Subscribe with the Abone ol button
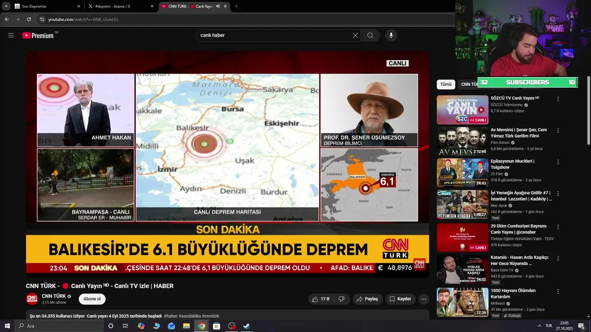The height and width of the screenshot is (332, 591). [x=92, y=299]
